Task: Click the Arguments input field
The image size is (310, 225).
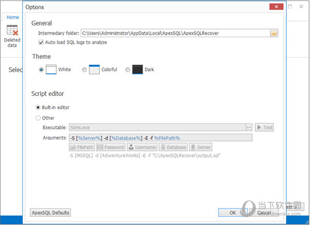Action: 161,138
